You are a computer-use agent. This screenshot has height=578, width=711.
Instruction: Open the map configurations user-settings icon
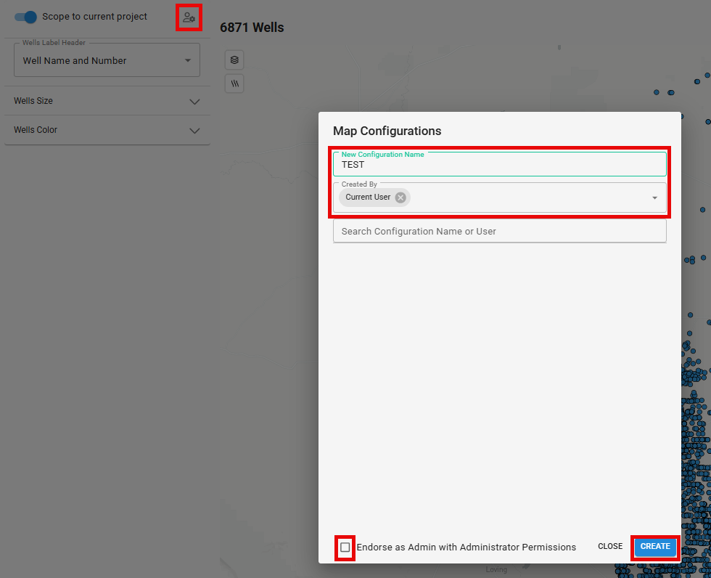click(x=189, y=17)
